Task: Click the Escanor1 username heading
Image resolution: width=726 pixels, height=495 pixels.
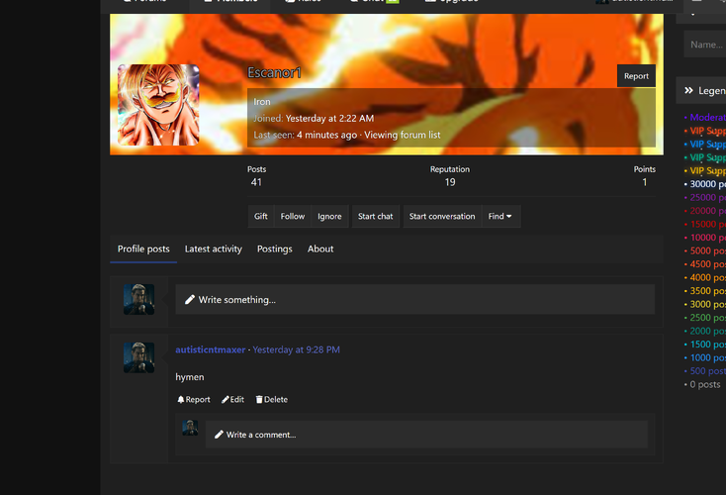Action: tap(274, 73)
